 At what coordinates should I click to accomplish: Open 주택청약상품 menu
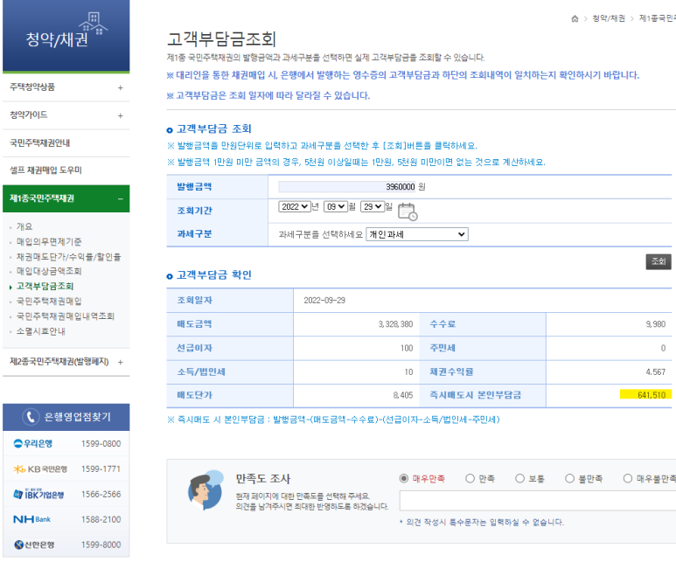pyautogui.click(x=66, y=87)
